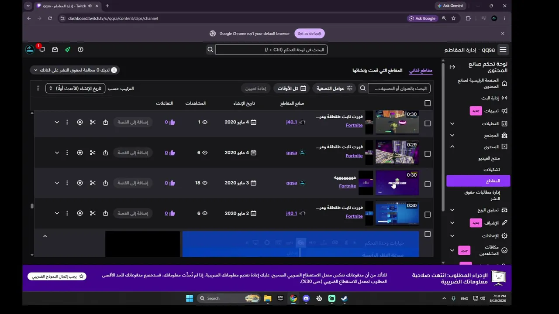Click the plus-circle icon on the 1-view clip

coord(80,122)
